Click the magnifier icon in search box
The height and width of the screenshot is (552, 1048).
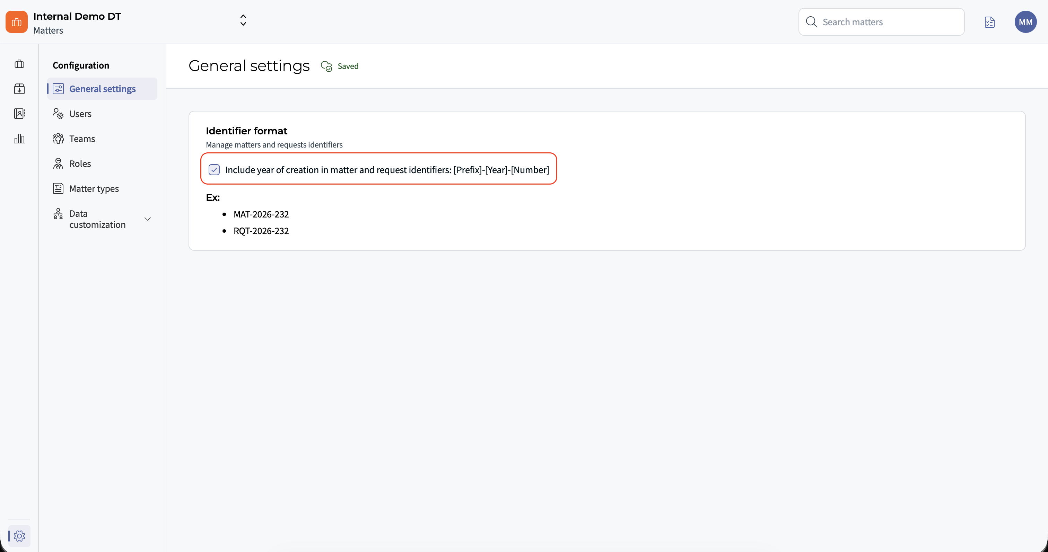[811, 22]
